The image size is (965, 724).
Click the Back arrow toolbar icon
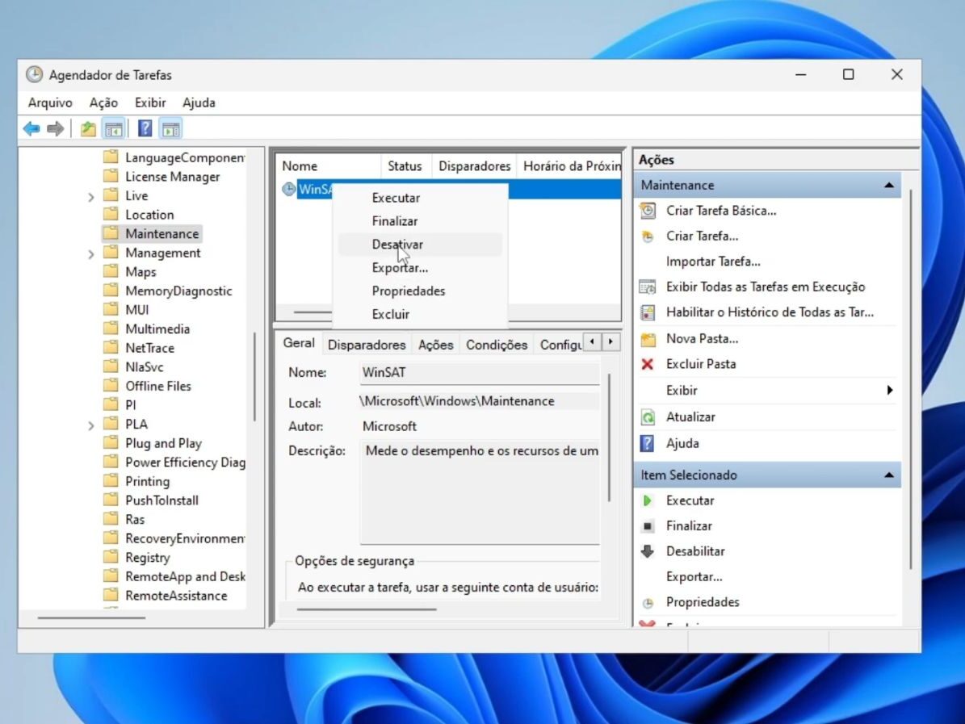tap(31, 128)
